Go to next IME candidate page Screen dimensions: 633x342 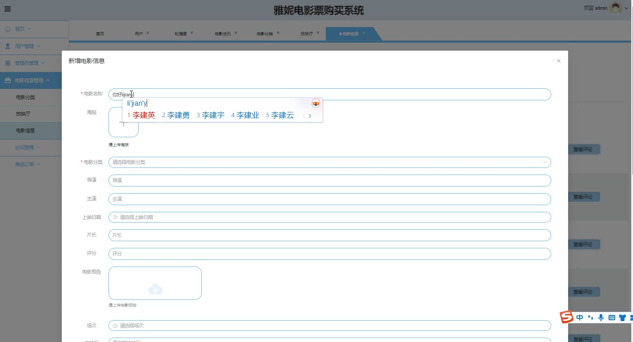click(310, 116)
